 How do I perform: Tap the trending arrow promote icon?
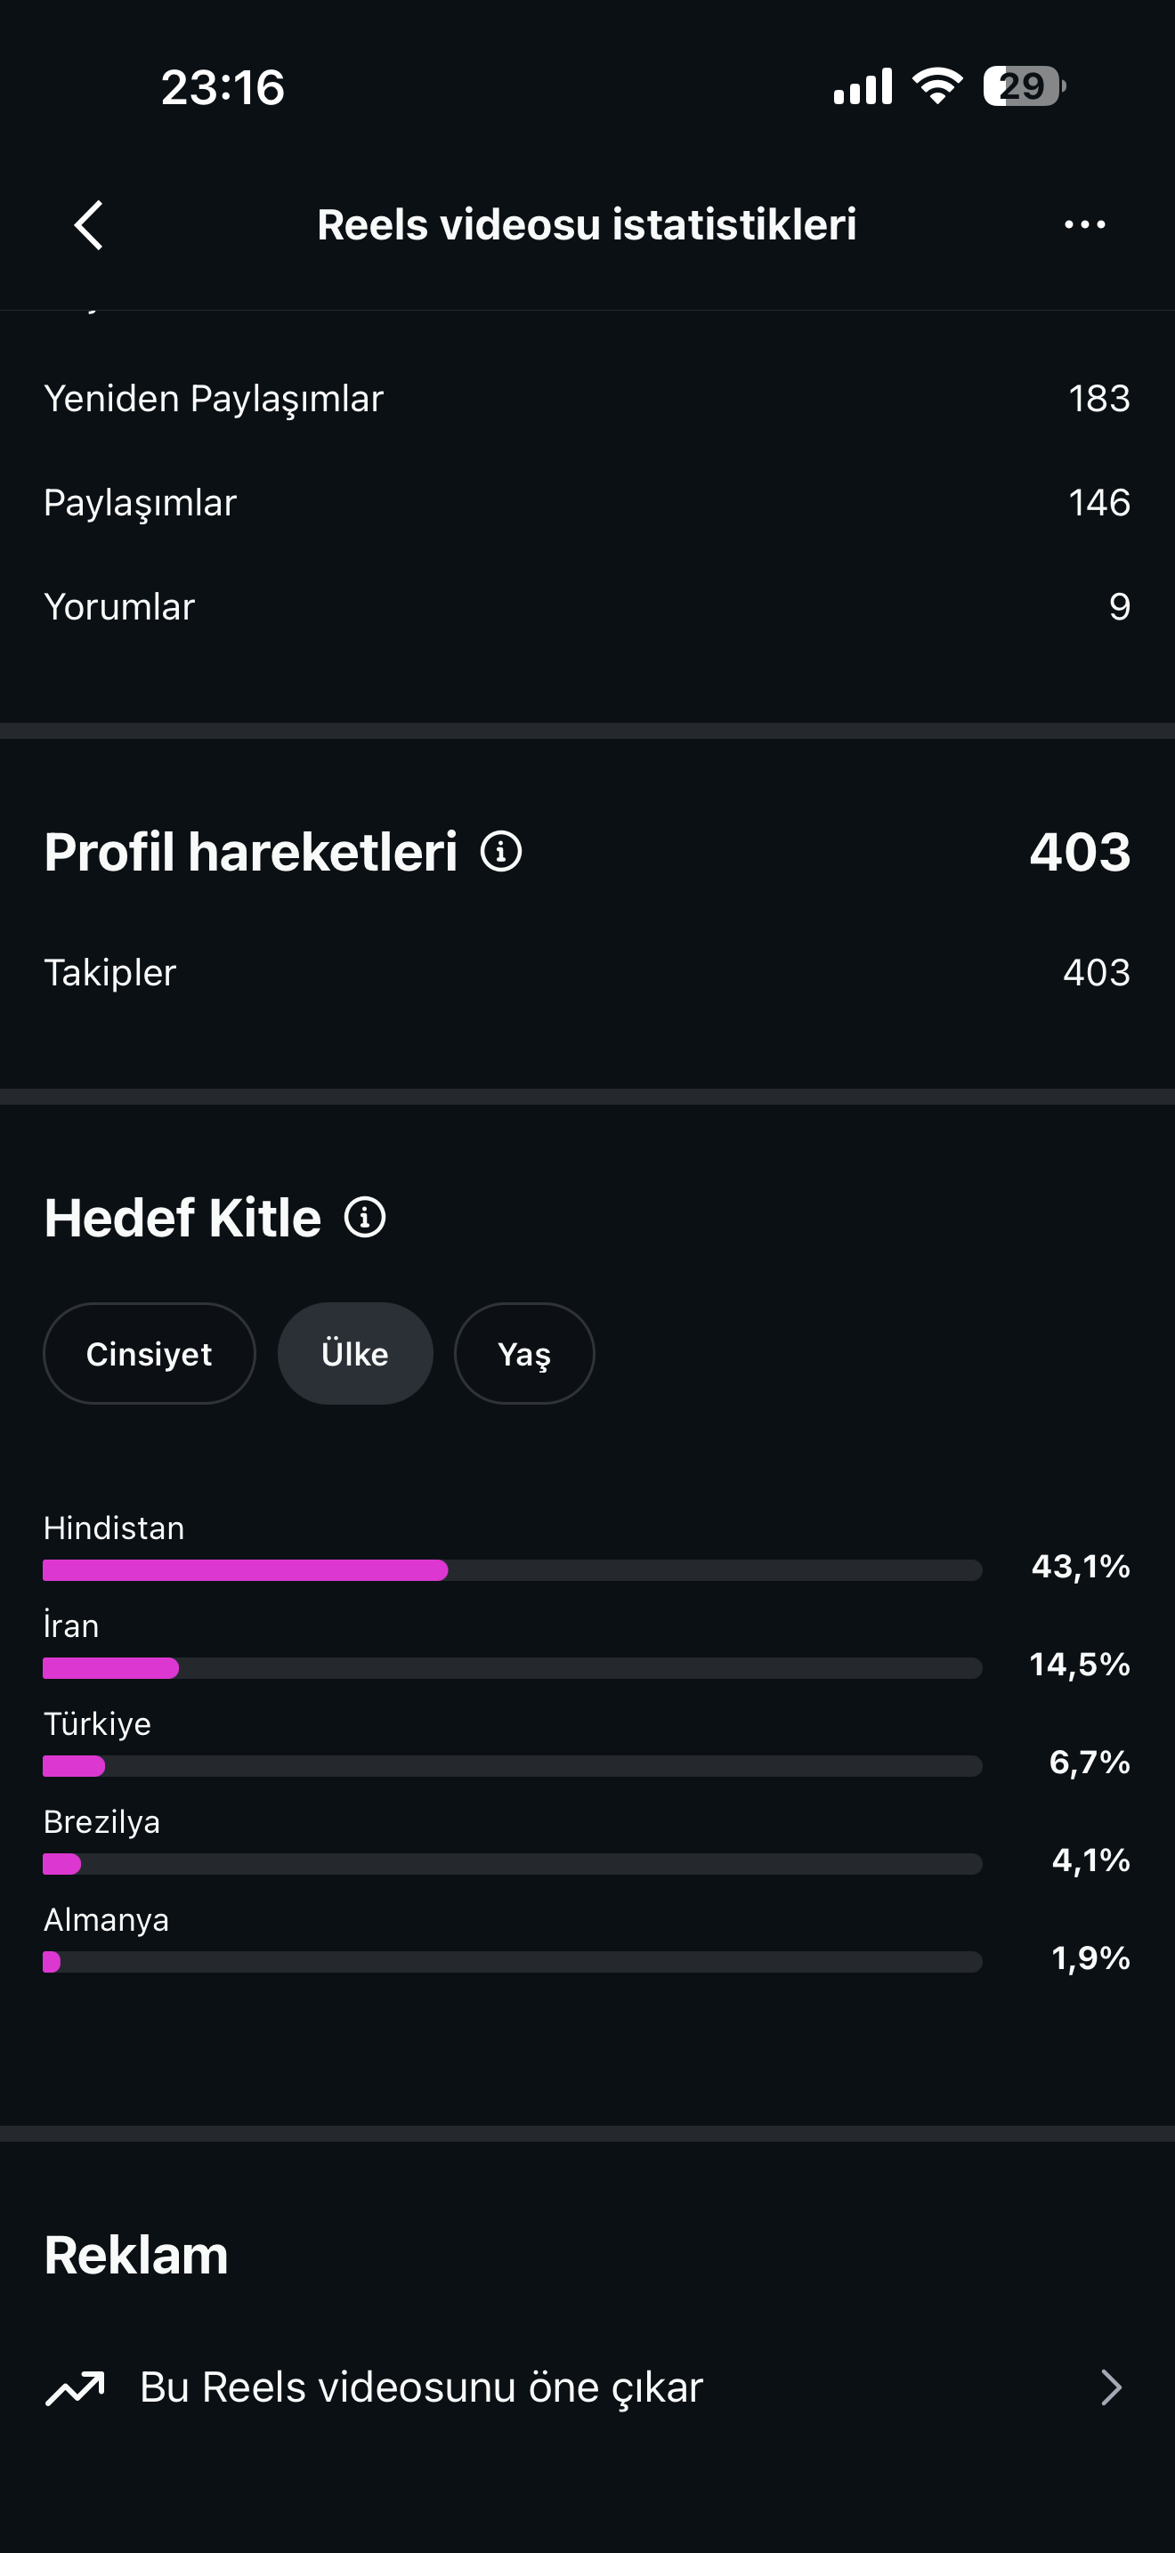(x=76, y=2388)
